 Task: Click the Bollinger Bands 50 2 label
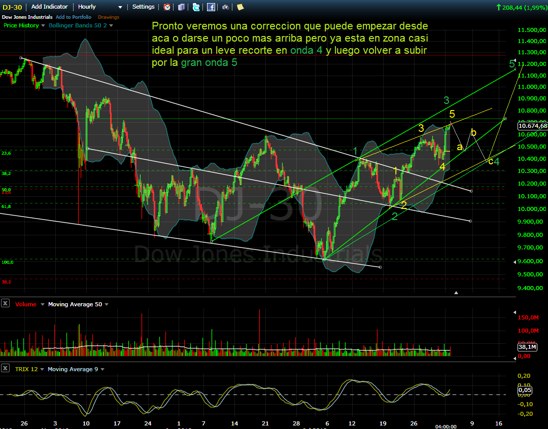pos(78,25)
